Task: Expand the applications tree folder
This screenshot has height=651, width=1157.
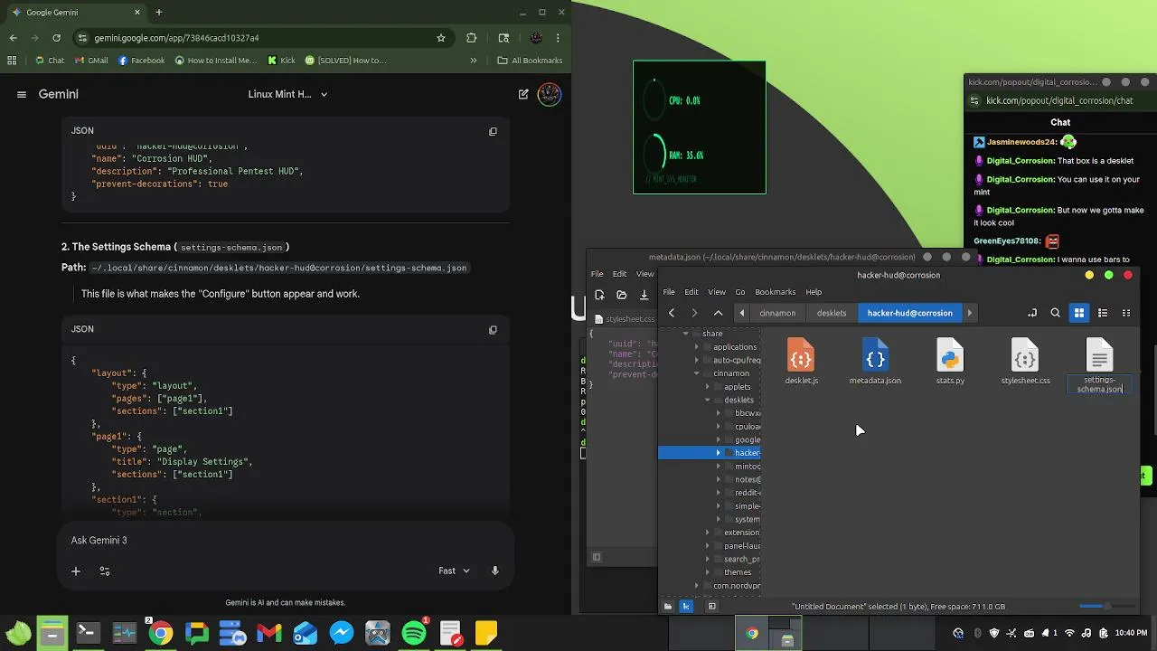Action: point(697,347)
